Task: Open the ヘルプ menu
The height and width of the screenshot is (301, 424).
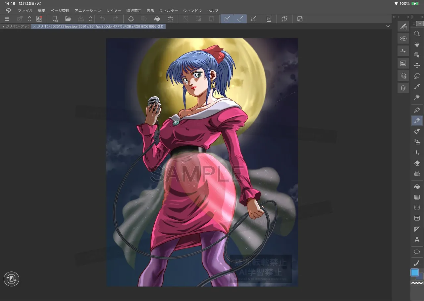Action: [x=213, y=11]
